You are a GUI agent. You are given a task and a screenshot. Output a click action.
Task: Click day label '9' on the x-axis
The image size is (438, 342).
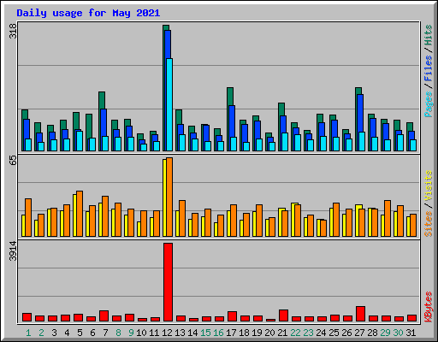(131, 333)
